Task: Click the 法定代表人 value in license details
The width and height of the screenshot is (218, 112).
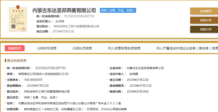Action: pos(134,74)
